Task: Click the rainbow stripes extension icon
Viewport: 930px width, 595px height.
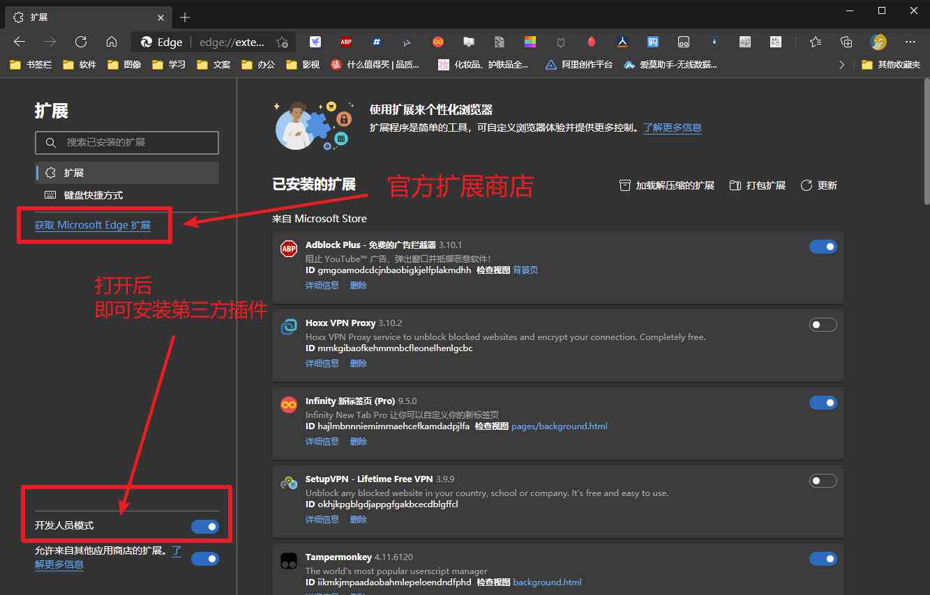Action: (x=530, y=42)
